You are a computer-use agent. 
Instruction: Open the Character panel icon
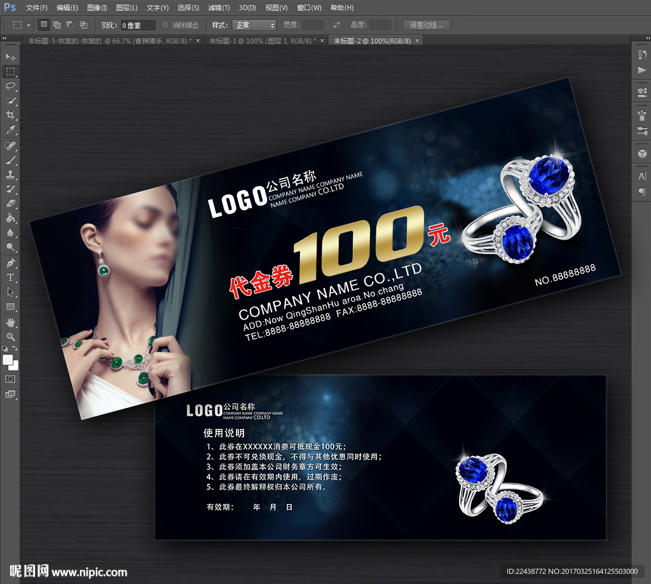[642, 177]
